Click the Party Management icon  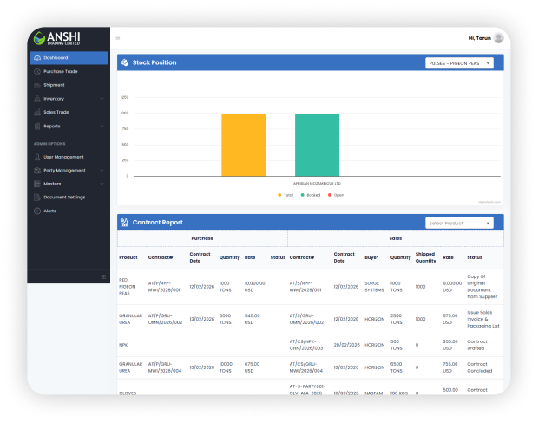click(37, 170)
